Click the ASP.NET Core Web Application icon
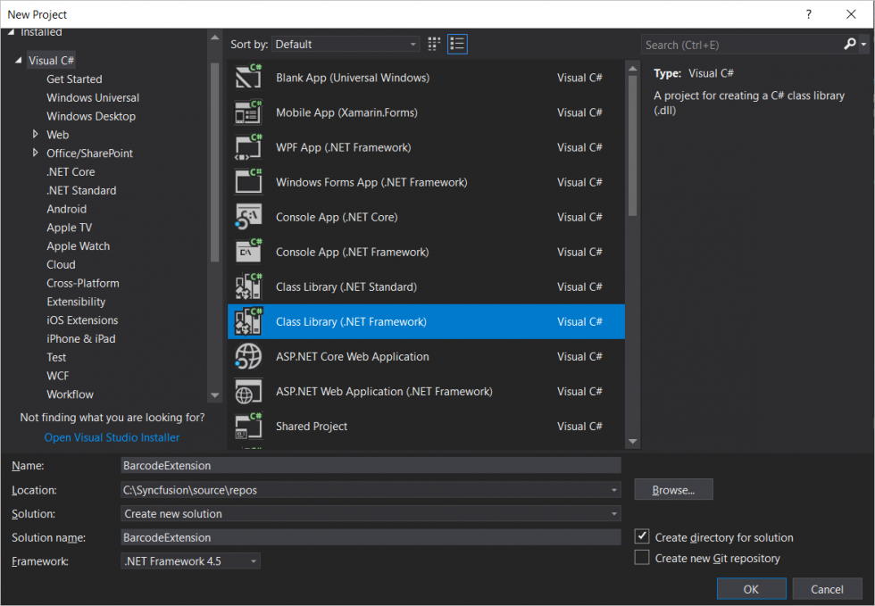 248,357
